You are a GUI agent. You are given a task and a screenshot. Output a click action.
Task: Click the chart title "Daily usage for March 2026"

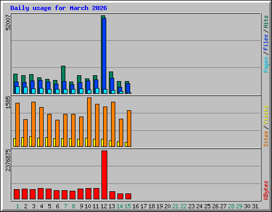click(x=58, y=8)
